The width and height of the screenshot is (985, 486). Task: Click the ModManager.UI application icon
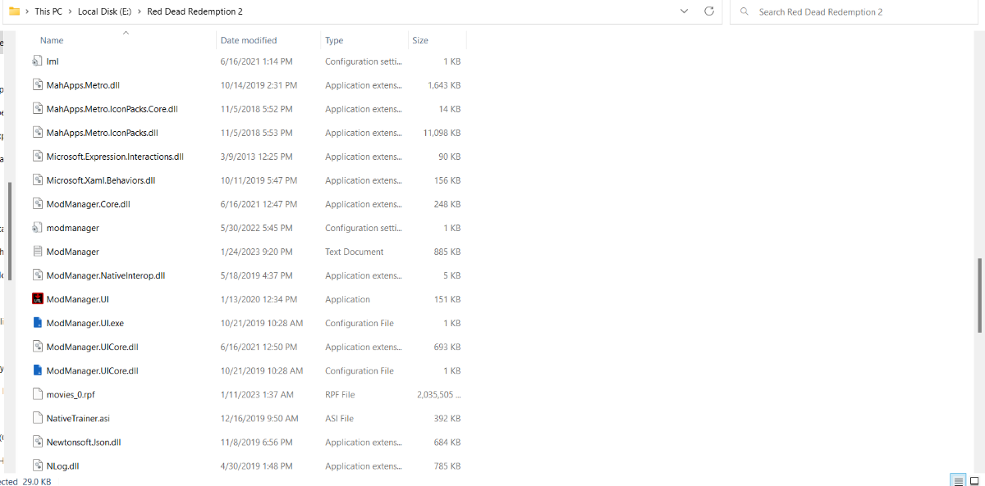37,299
